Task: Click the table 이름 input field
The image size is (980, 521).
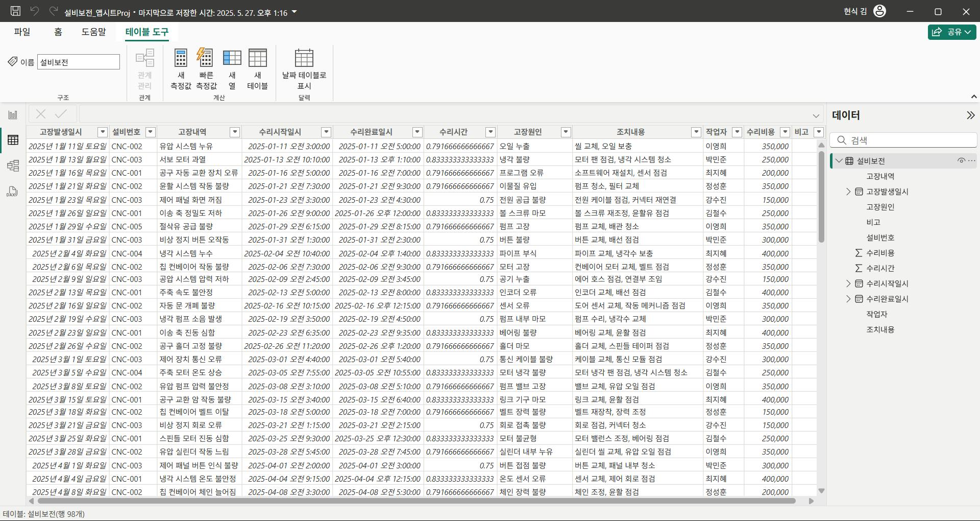Action: [79, 62]
